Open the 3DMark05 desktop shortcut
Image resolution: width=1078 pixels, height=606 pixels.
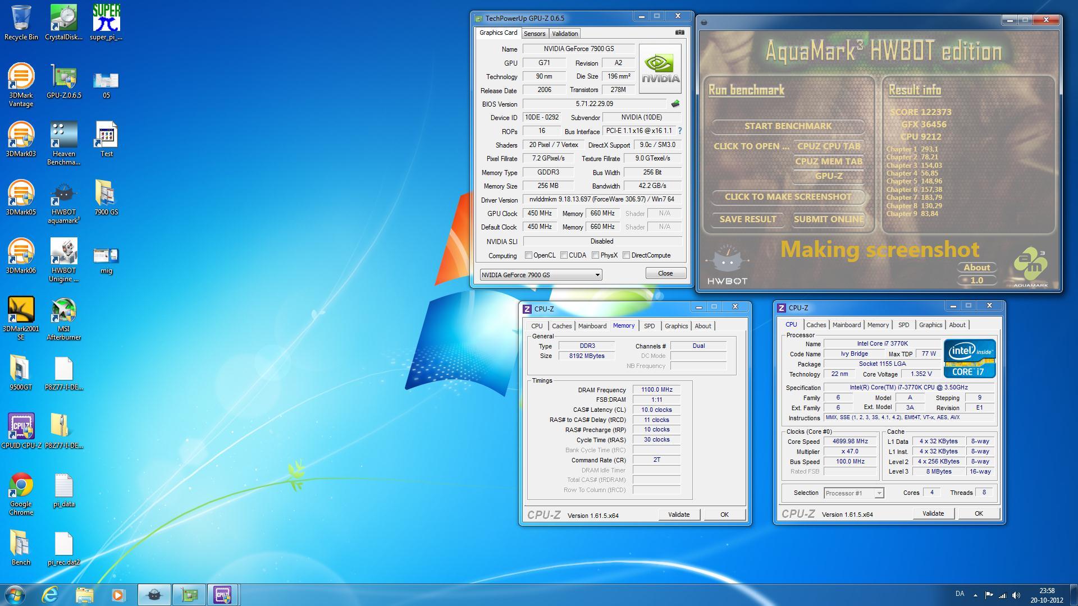click(21, 198)
